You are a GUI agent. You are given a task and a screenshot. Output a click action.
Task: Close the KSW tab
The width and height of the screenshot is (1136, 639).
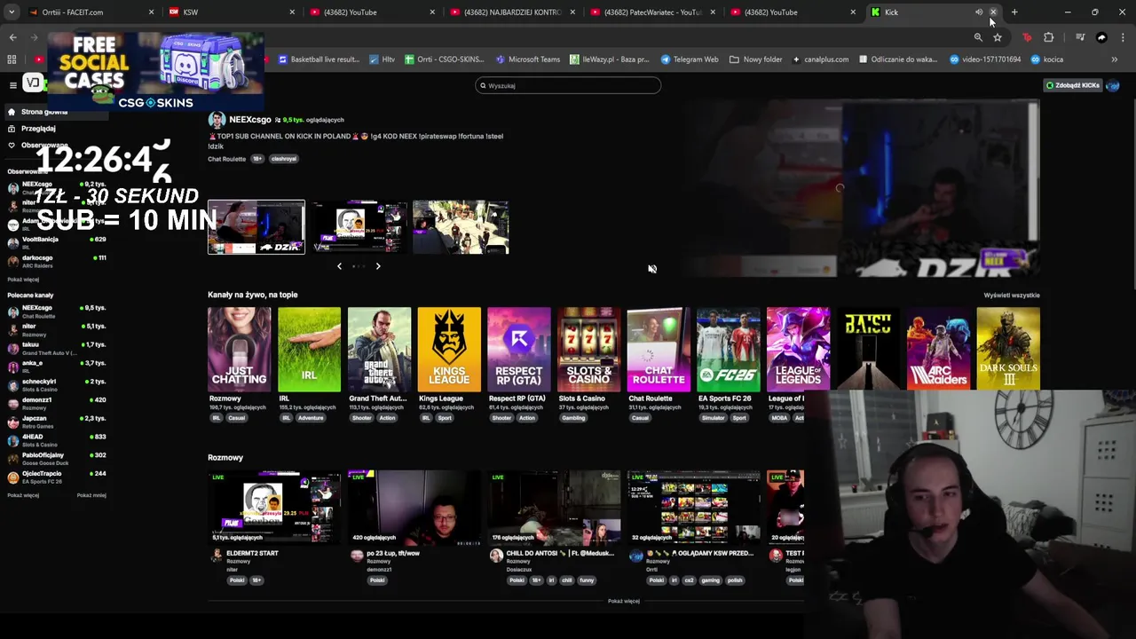coord(292,12)
